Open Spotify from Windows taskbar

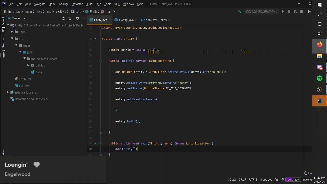(320, 78)
